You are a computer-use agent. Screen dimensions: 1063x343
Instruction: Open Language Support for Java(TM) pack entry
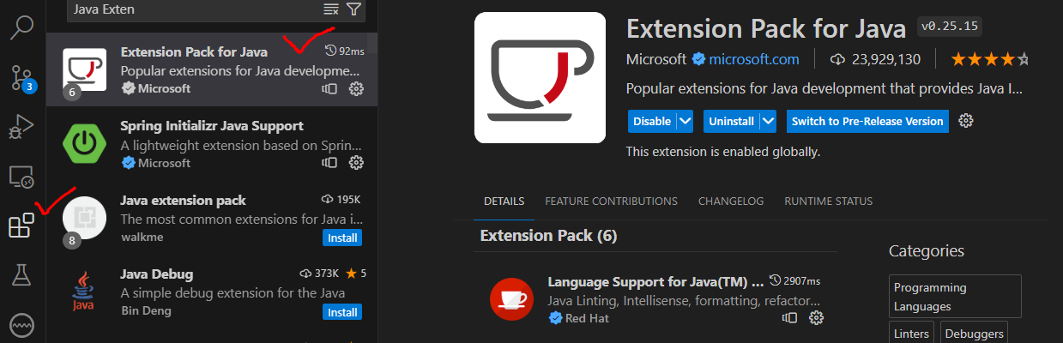coord(655,298)
